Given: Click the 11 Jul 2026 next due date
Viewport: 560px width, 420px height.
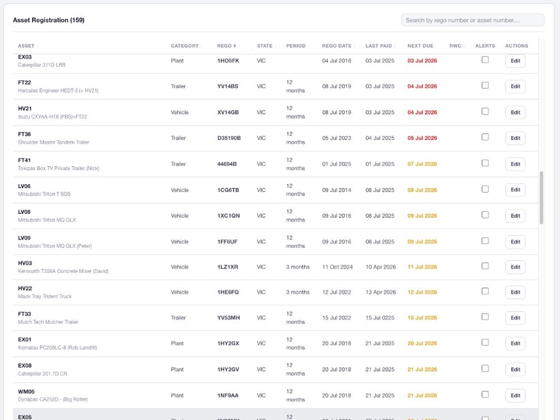Looking at the screenshot, I should point(422,267).
